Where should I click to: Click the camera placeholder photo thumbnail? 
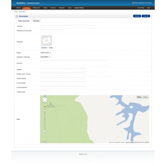tap(46, 41)
